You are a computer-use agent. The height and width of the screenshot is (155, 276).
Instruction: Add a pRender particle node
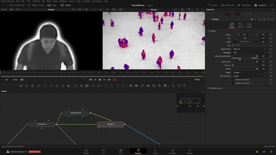pos(184,86)
